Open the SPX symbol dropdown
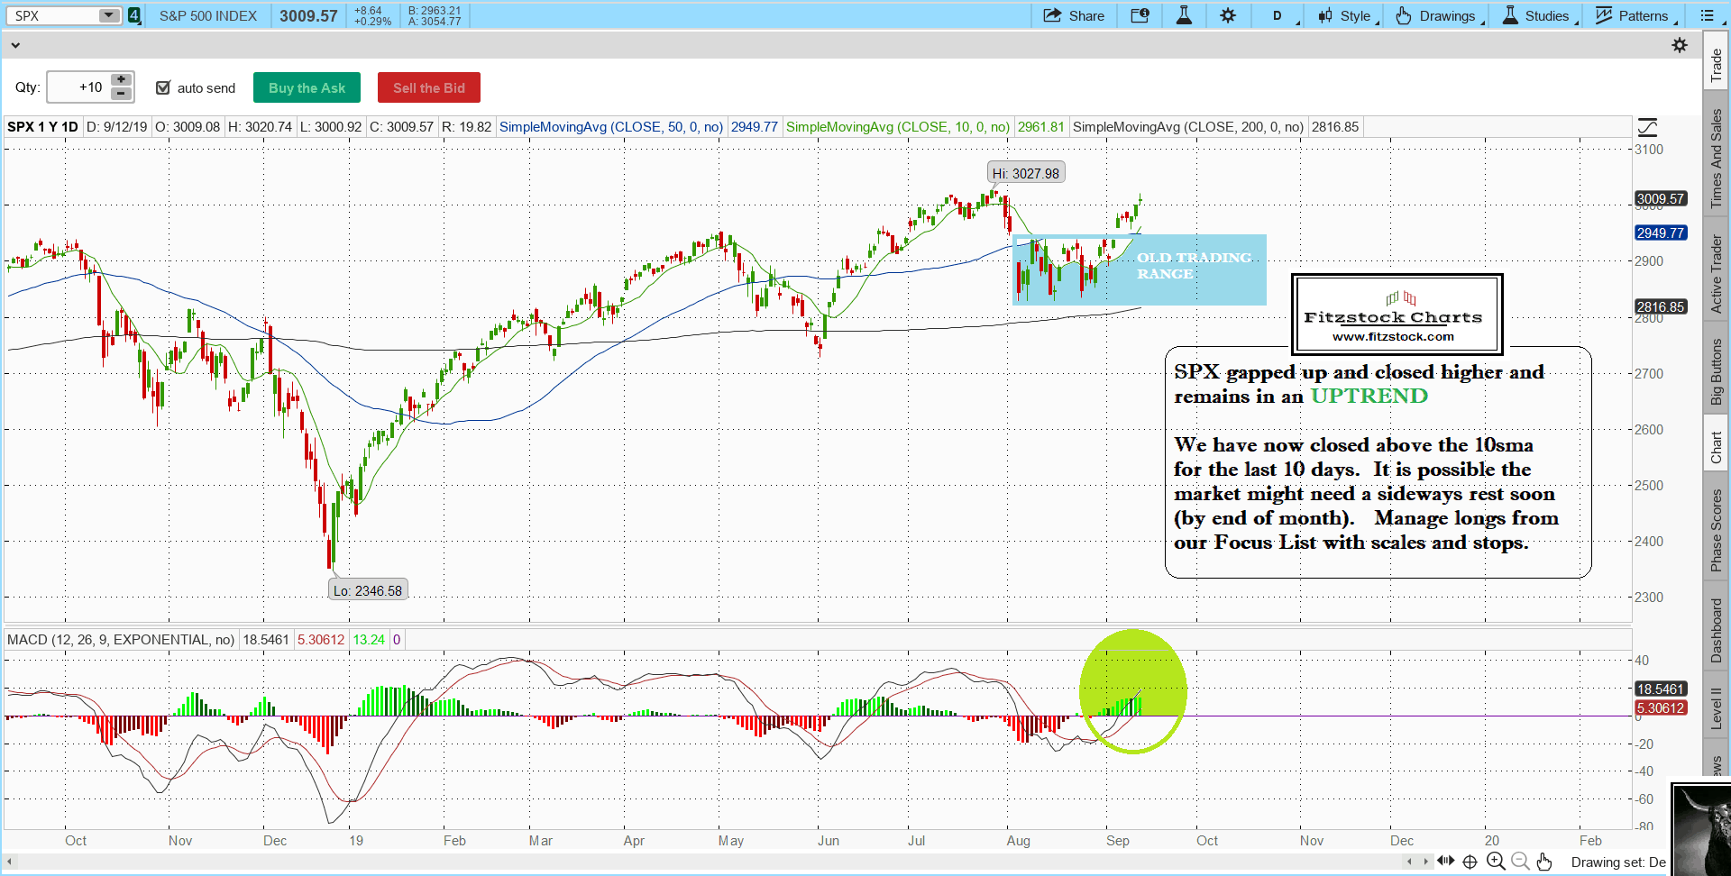This screenshot has height=876, width=1731. pos(108,15)
